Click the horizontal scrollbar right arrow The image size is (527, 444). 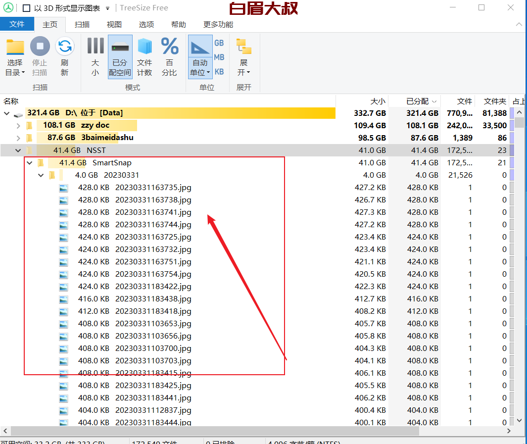tap(509, 431)
